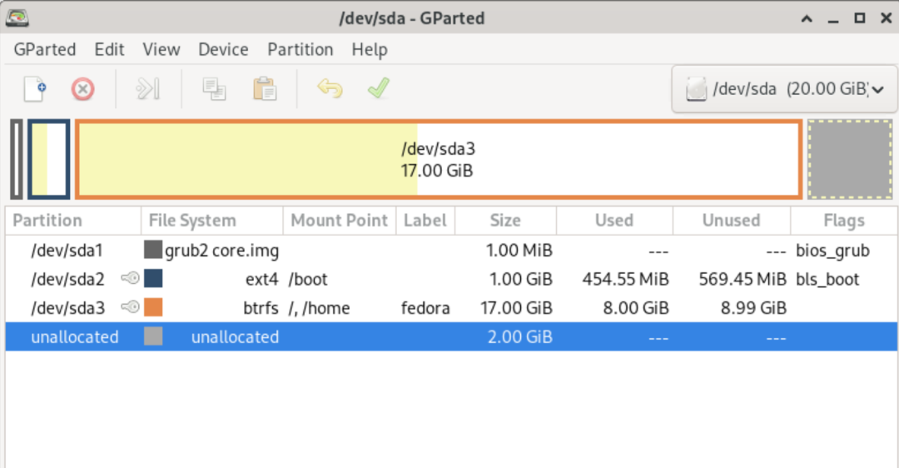
Task: Click the New partition toolbar icon
Action: [x=35, y=88]
